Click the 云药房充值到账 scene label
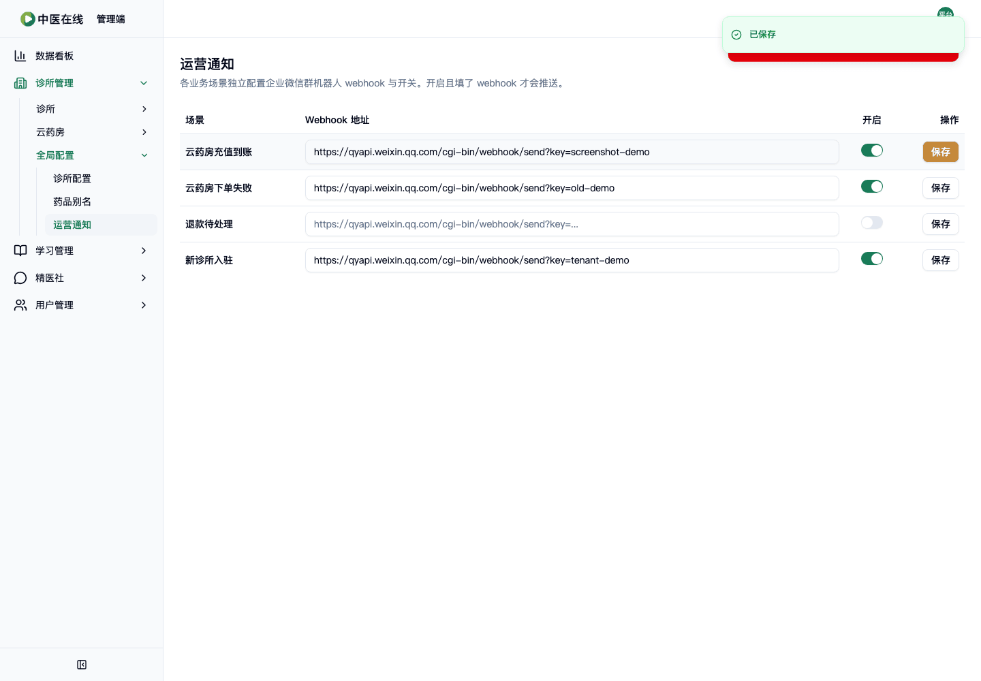 point(219,152)
